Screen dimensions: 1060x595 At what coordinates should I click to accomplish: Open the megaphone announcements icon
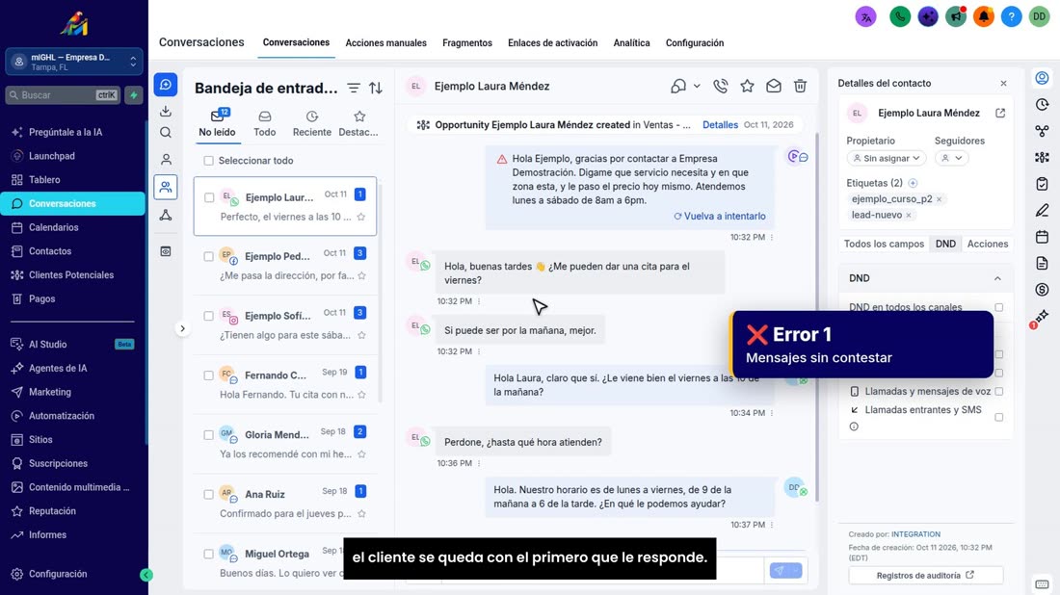pyautogui.click(x=956, y=17)
